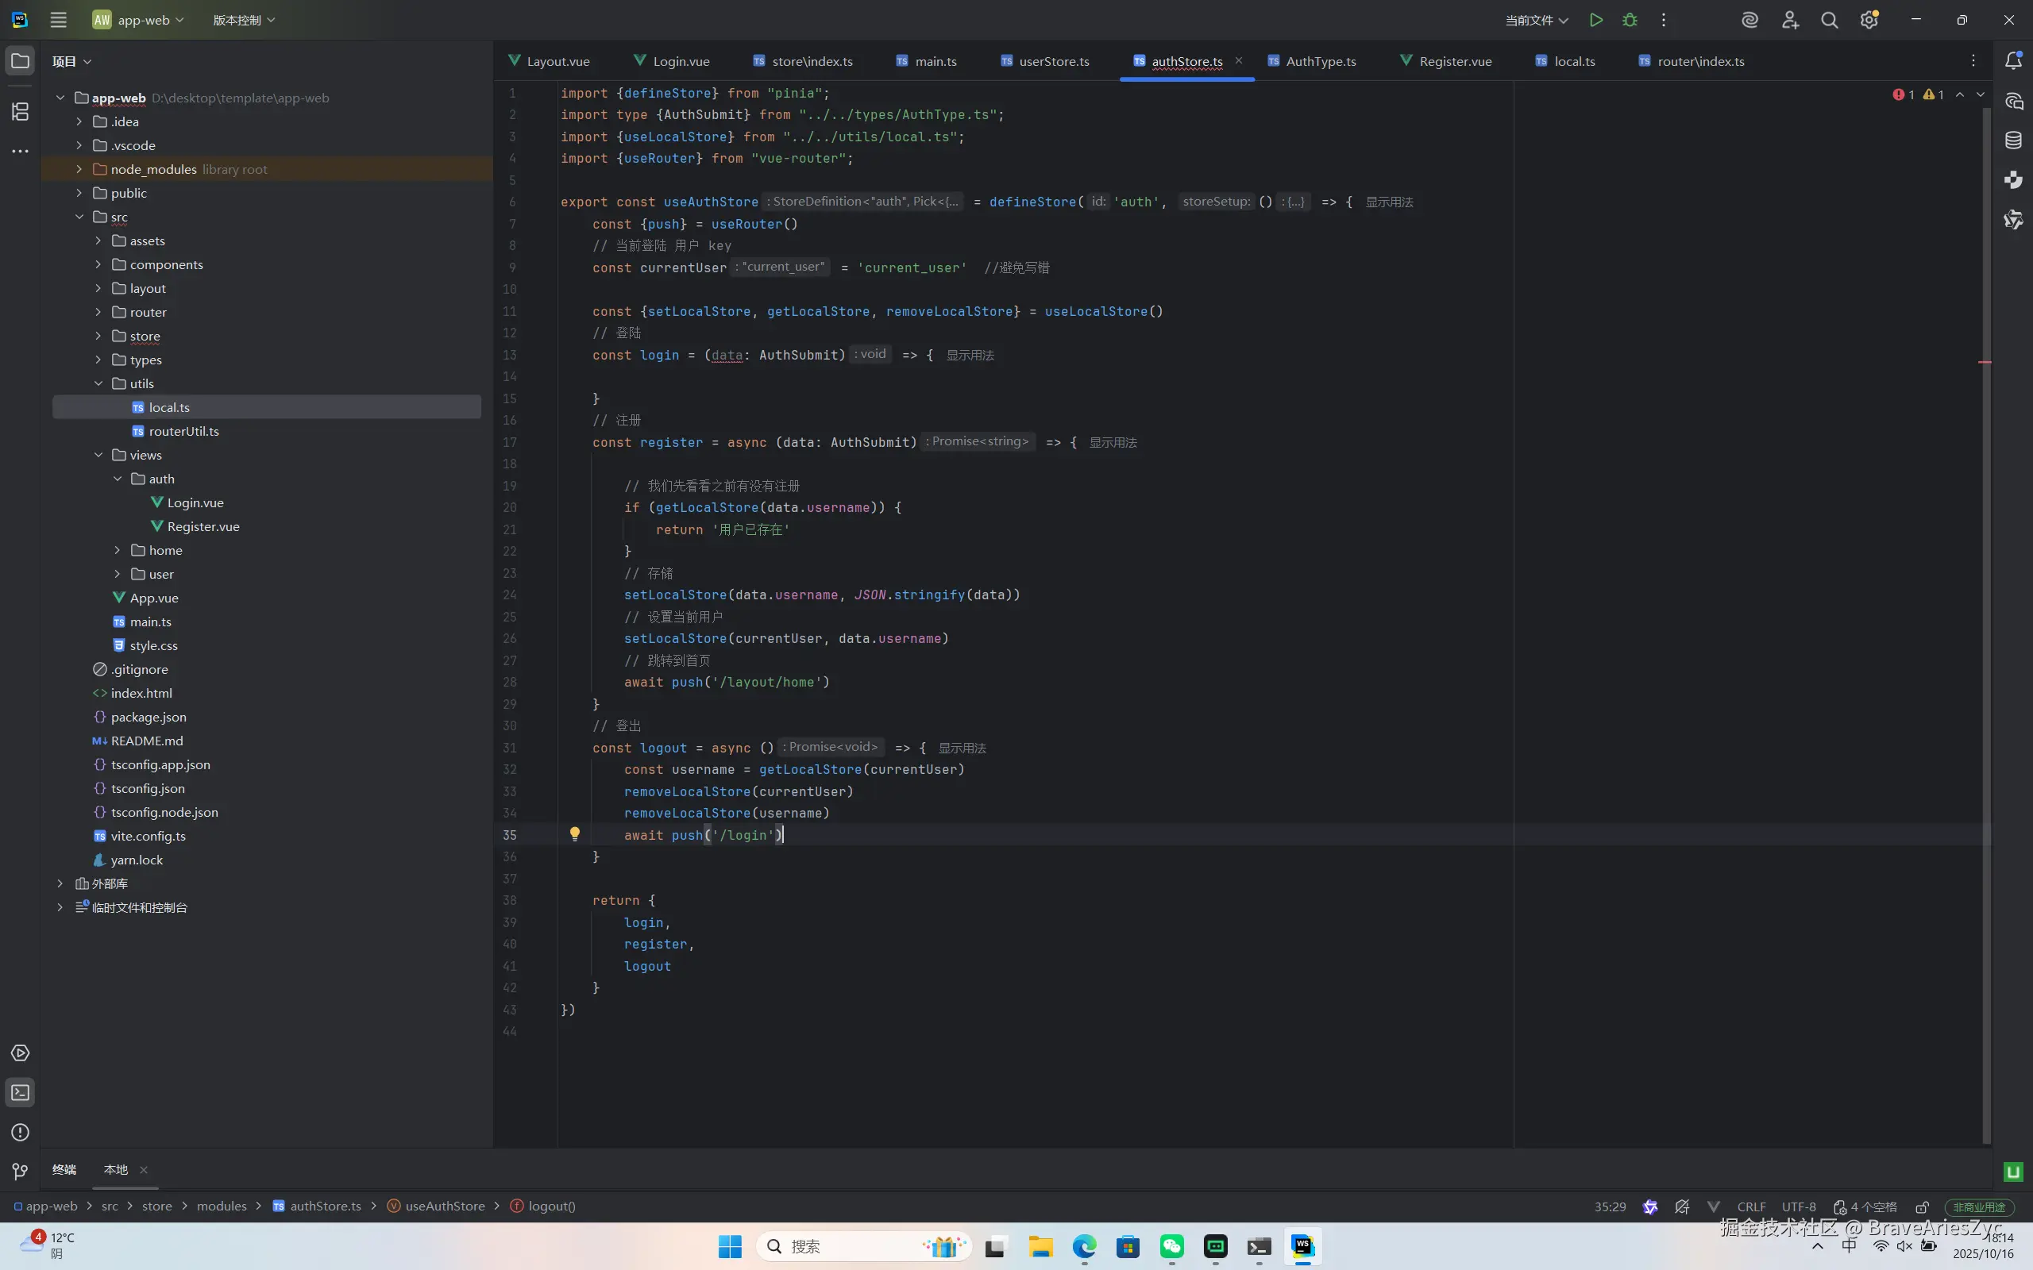Viewport: 2033px width, 1270px height.
Task: Expand the node_modules folder
Action: [x=79, y=169]
